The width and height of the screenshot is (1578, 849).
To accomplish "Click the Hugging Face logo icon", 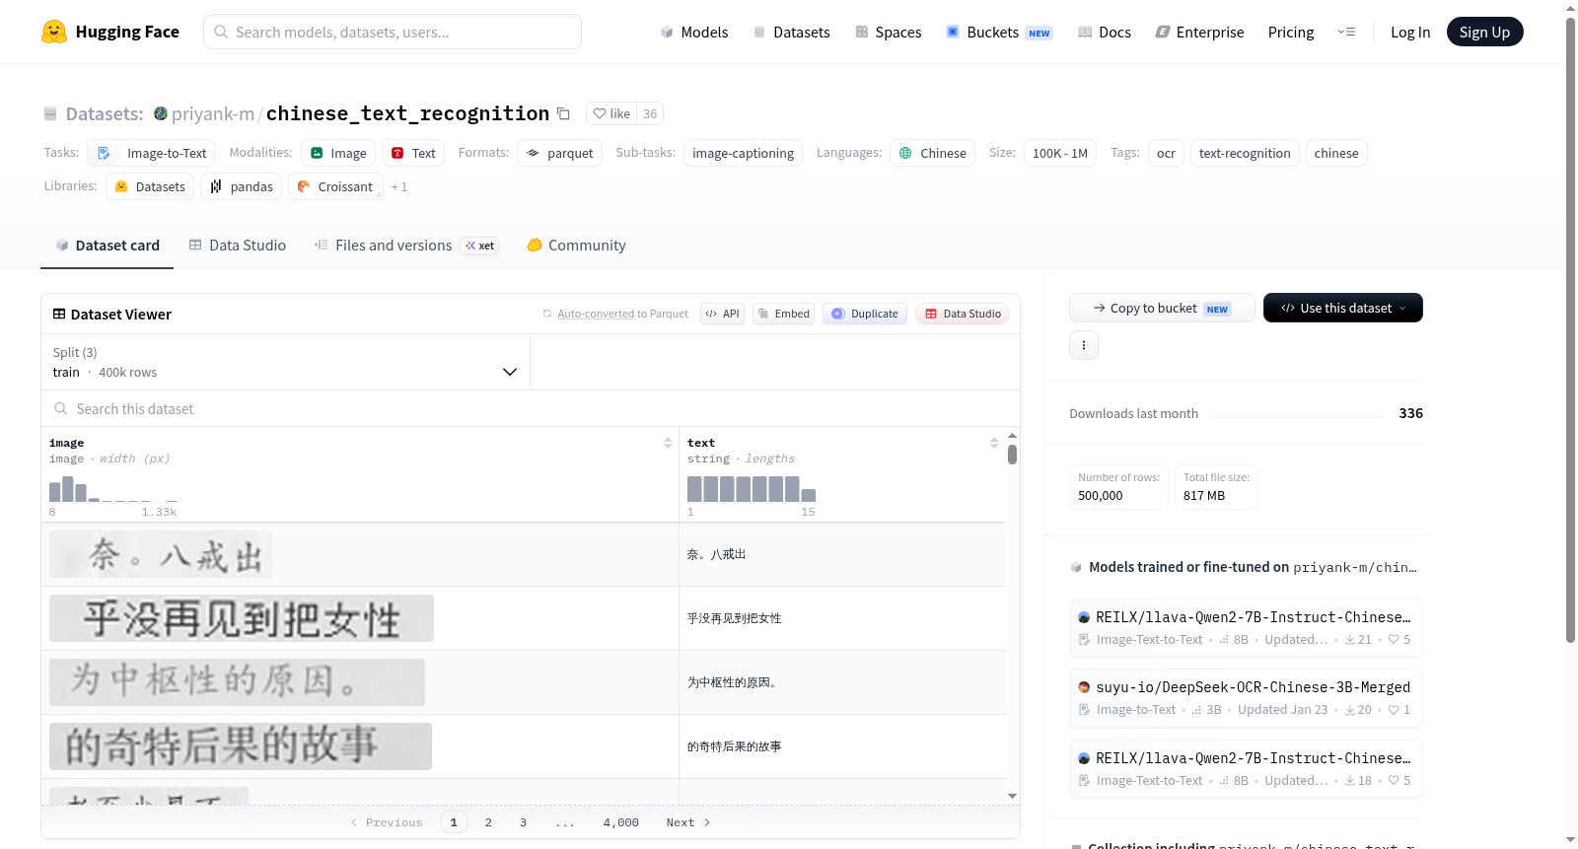I will pos(54,32).
